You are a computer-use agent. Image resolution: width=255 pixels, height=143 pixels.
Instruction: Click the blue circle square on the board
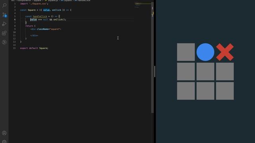205,52
